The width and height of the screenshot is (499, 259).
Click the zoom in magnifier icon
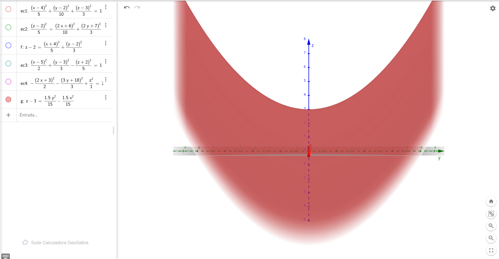[491, 226]
